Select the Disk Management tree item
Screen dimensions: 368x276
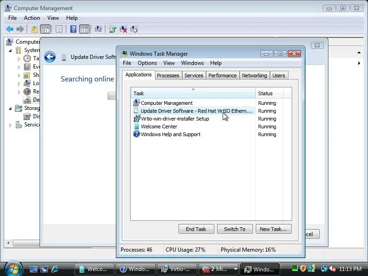31,116
